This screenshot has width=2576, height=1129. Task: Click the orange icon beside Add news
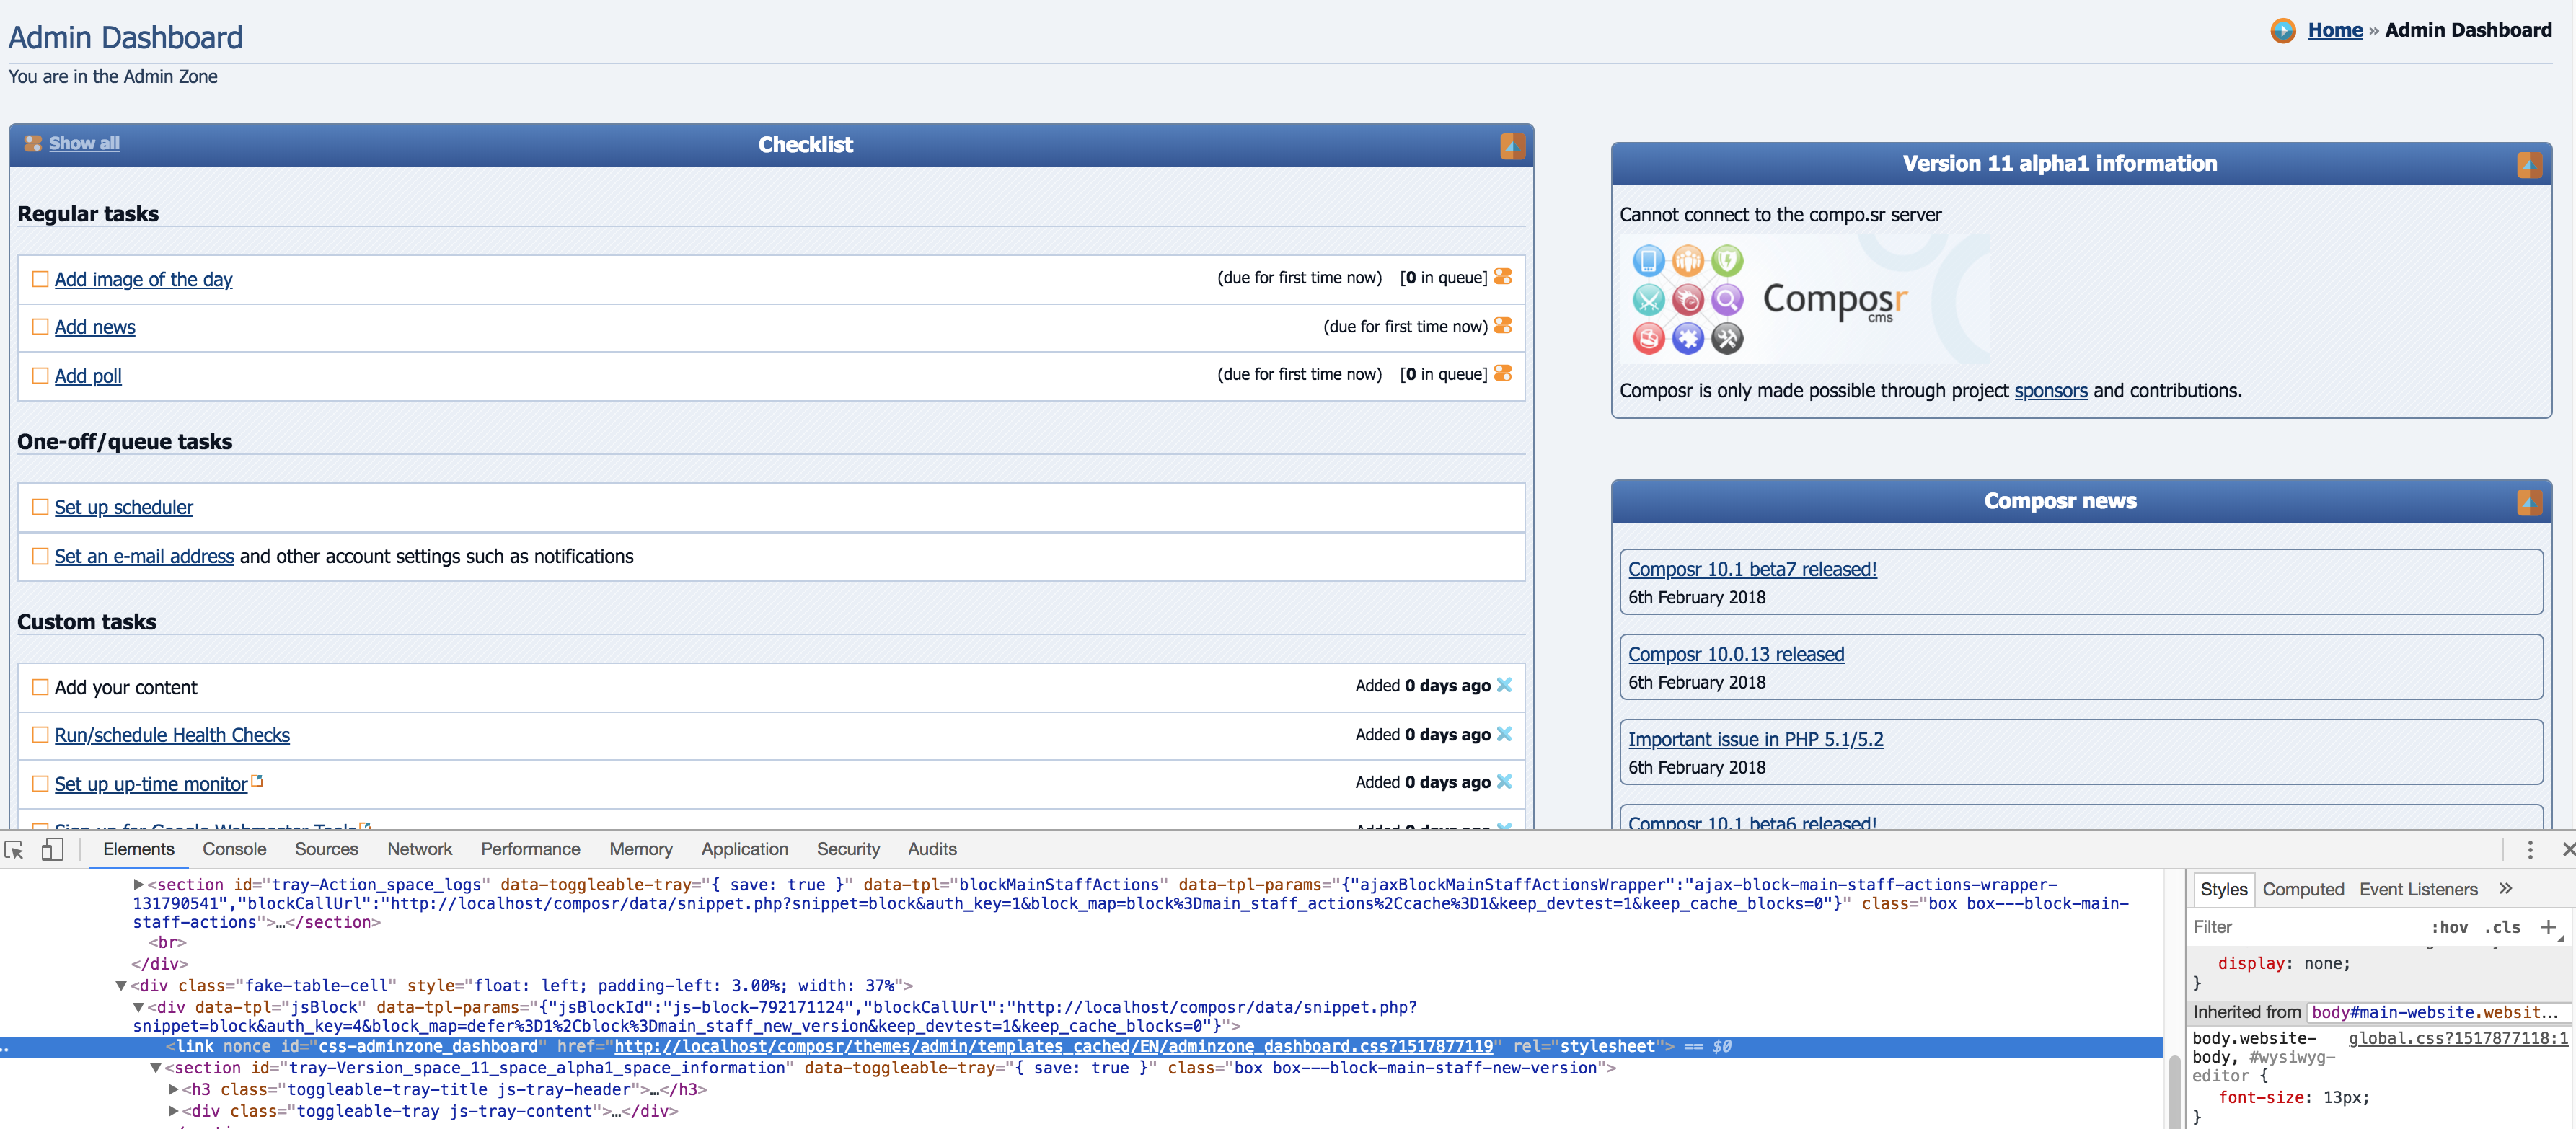(1502, 326)
